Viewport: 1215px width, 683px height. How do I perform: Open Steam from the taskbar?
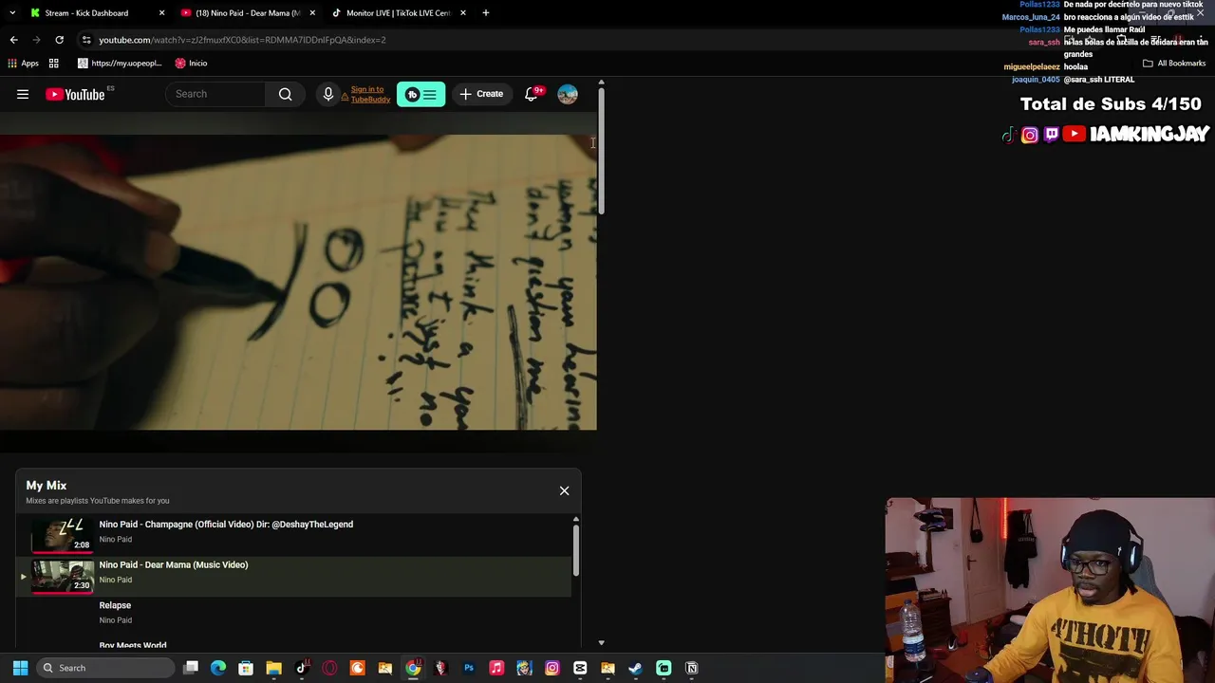(x=635, y=668)
